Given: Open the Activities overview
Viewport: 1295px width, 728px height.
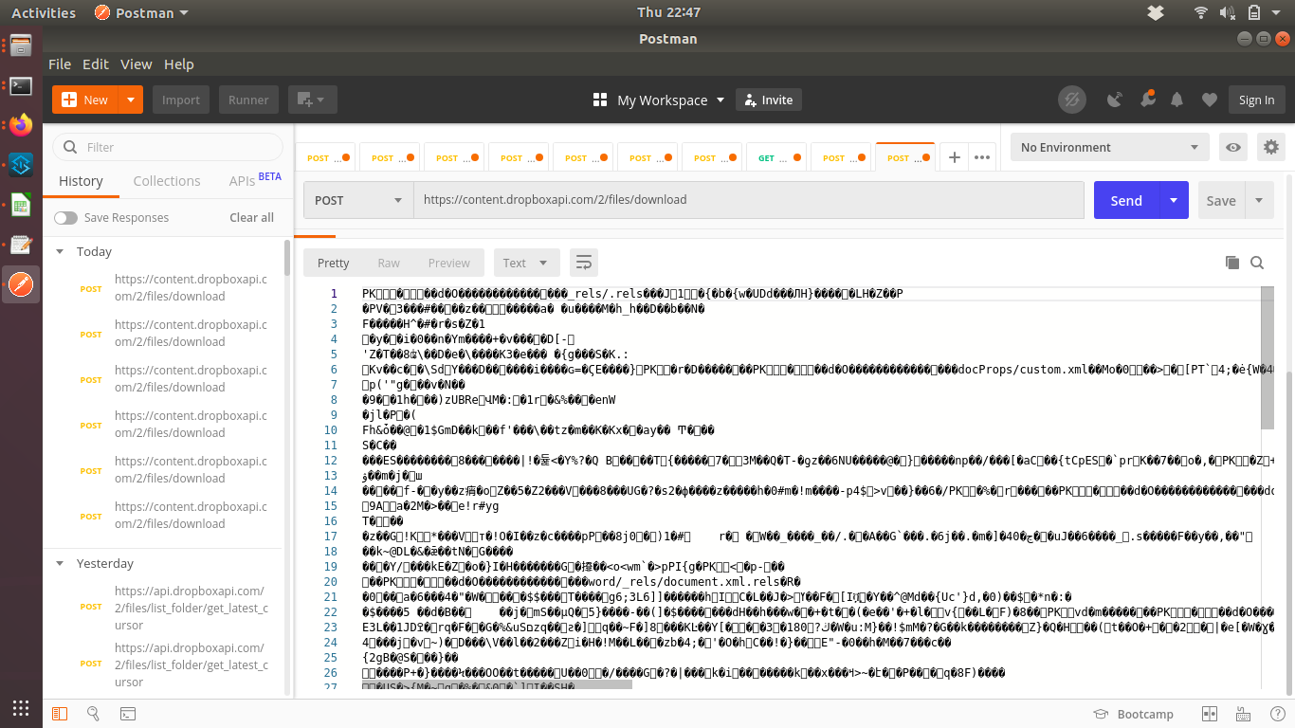Looking at the screenshot, I should click(x=44, y=12).
